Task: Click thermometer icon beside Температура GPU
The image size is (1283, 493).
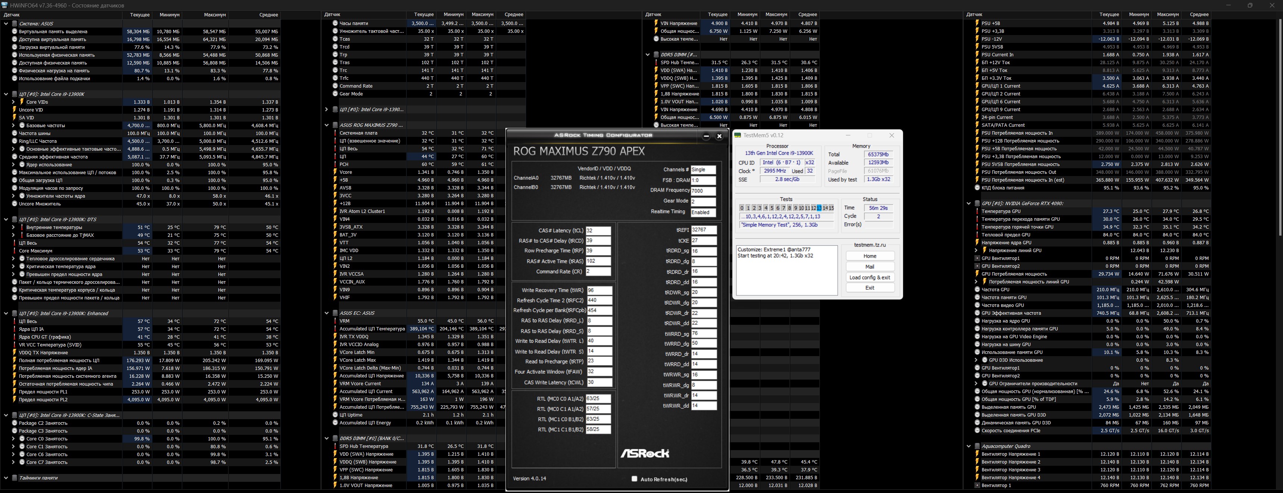Action: [x=977, y=211]
